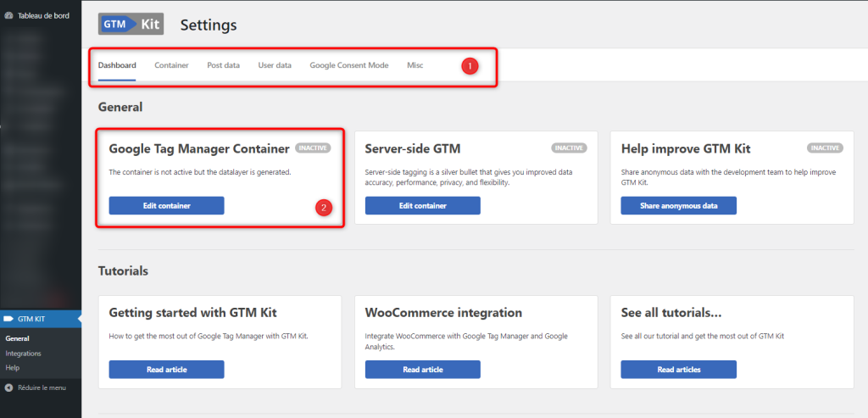The width and height of the screenshot is (868, 418).
Task: Click 'Integrate WooCommerce with Google Tag Manager' description
Action: 467,341
